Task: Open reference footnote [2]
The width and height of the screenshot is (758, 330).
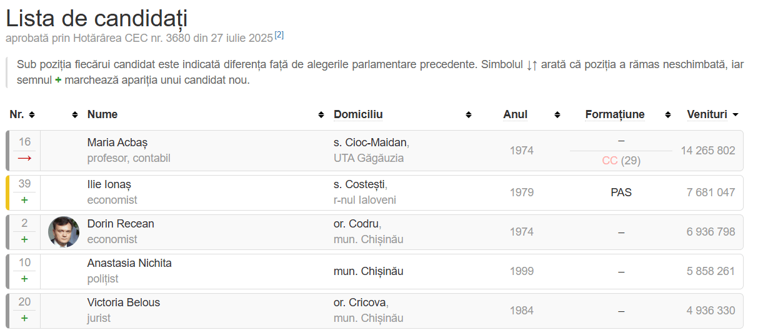Action: tap(279, 35)
